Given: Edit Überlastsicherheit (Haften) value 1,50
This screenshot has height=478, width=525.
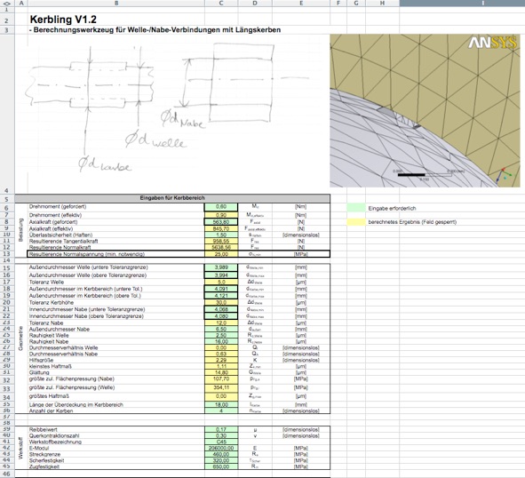Looking at the screenshot, I should coord(221,235).
